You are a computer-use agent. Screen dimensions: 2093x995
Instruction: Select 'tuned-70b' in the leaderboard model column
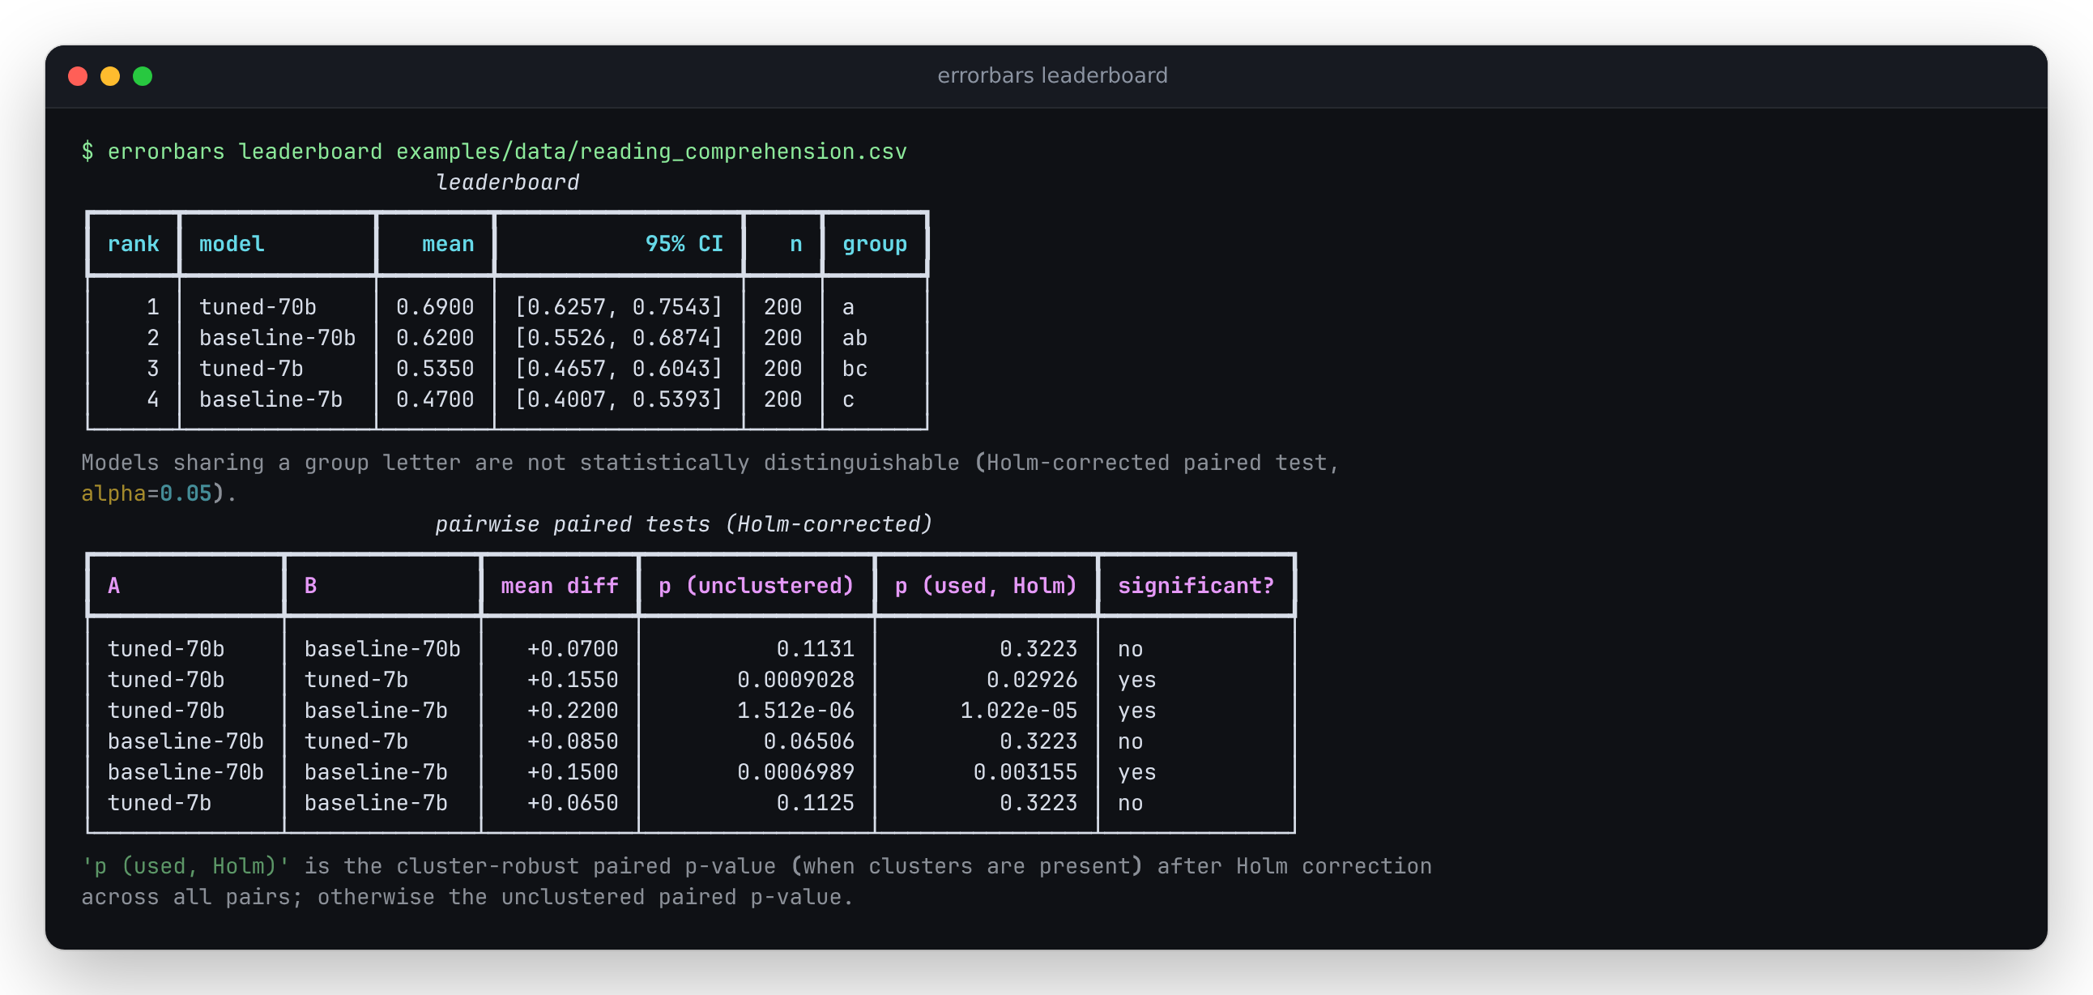[258, 307]
